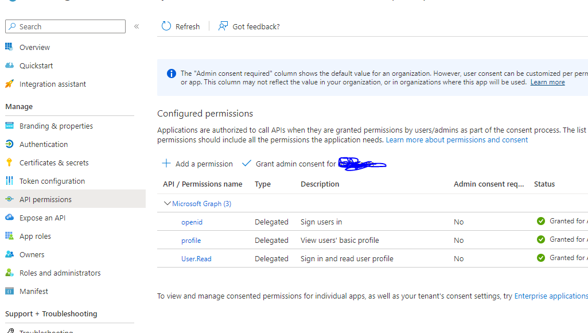Click the Type column header
Image resolution: width=588 pixels, height=333 pixels.
coord(263,184)
